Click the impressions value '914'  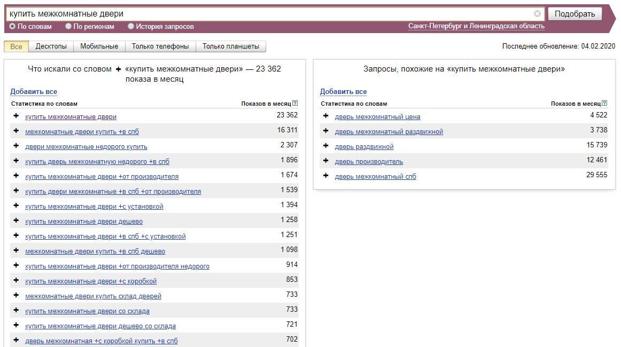tap(292, 265)
